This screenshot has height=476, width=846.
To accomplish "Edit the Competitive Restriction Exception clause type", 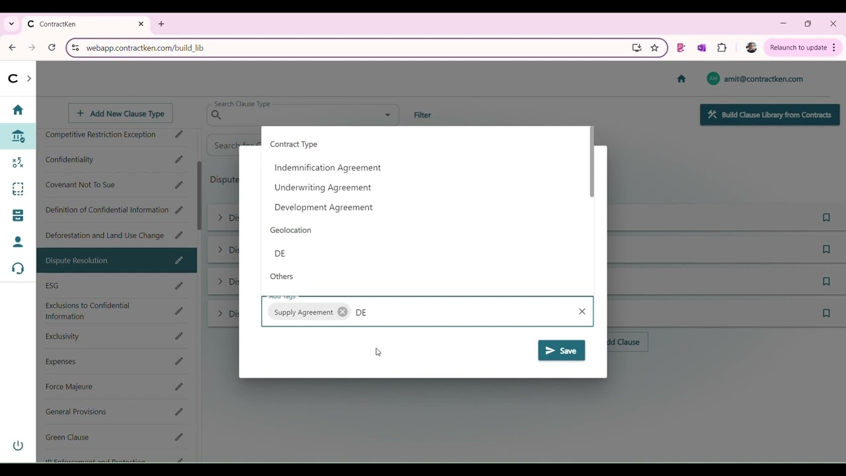I will click(x=178, y=134).
